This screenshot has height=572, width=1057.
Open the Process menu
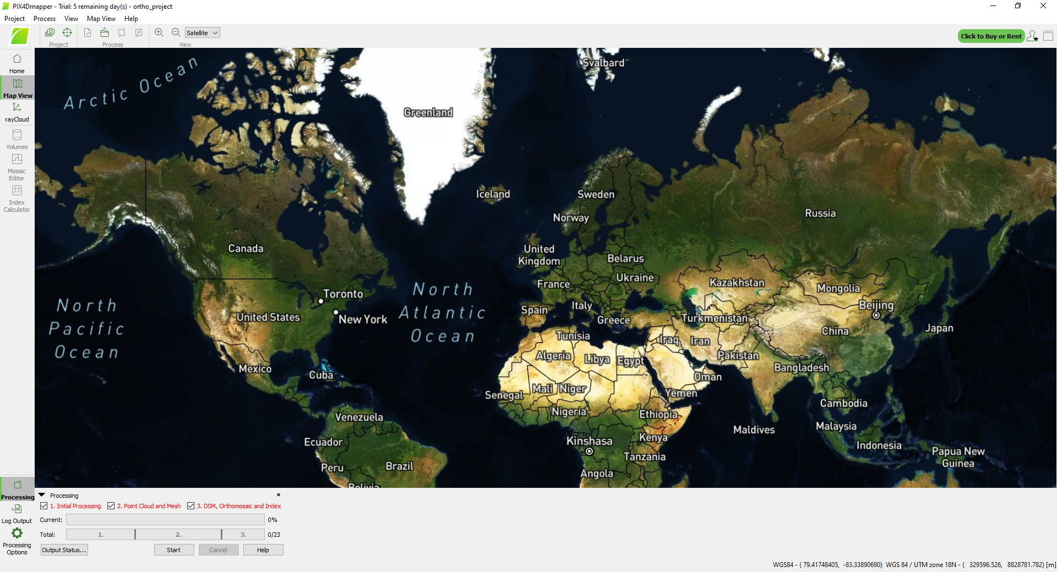coord(44,19)
